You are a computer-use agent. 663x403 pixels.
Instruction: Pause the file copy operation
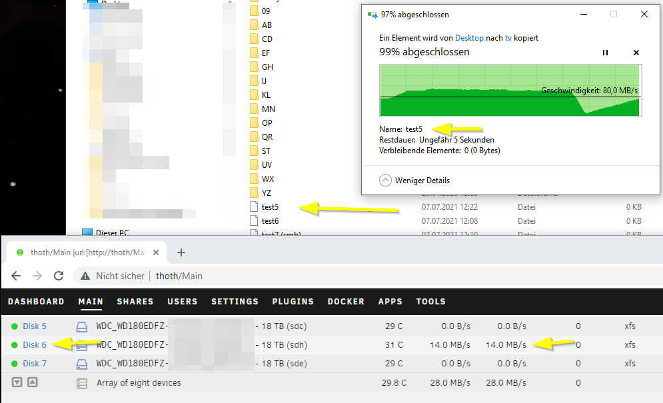coord(605,53)
